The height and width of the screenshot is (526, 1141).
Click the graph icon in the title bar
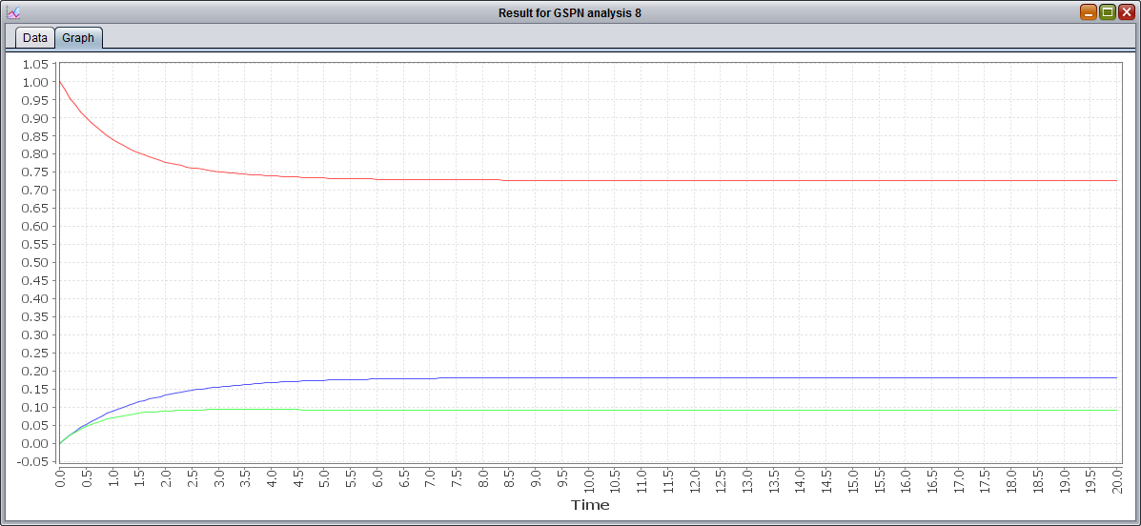coord(13,12)
